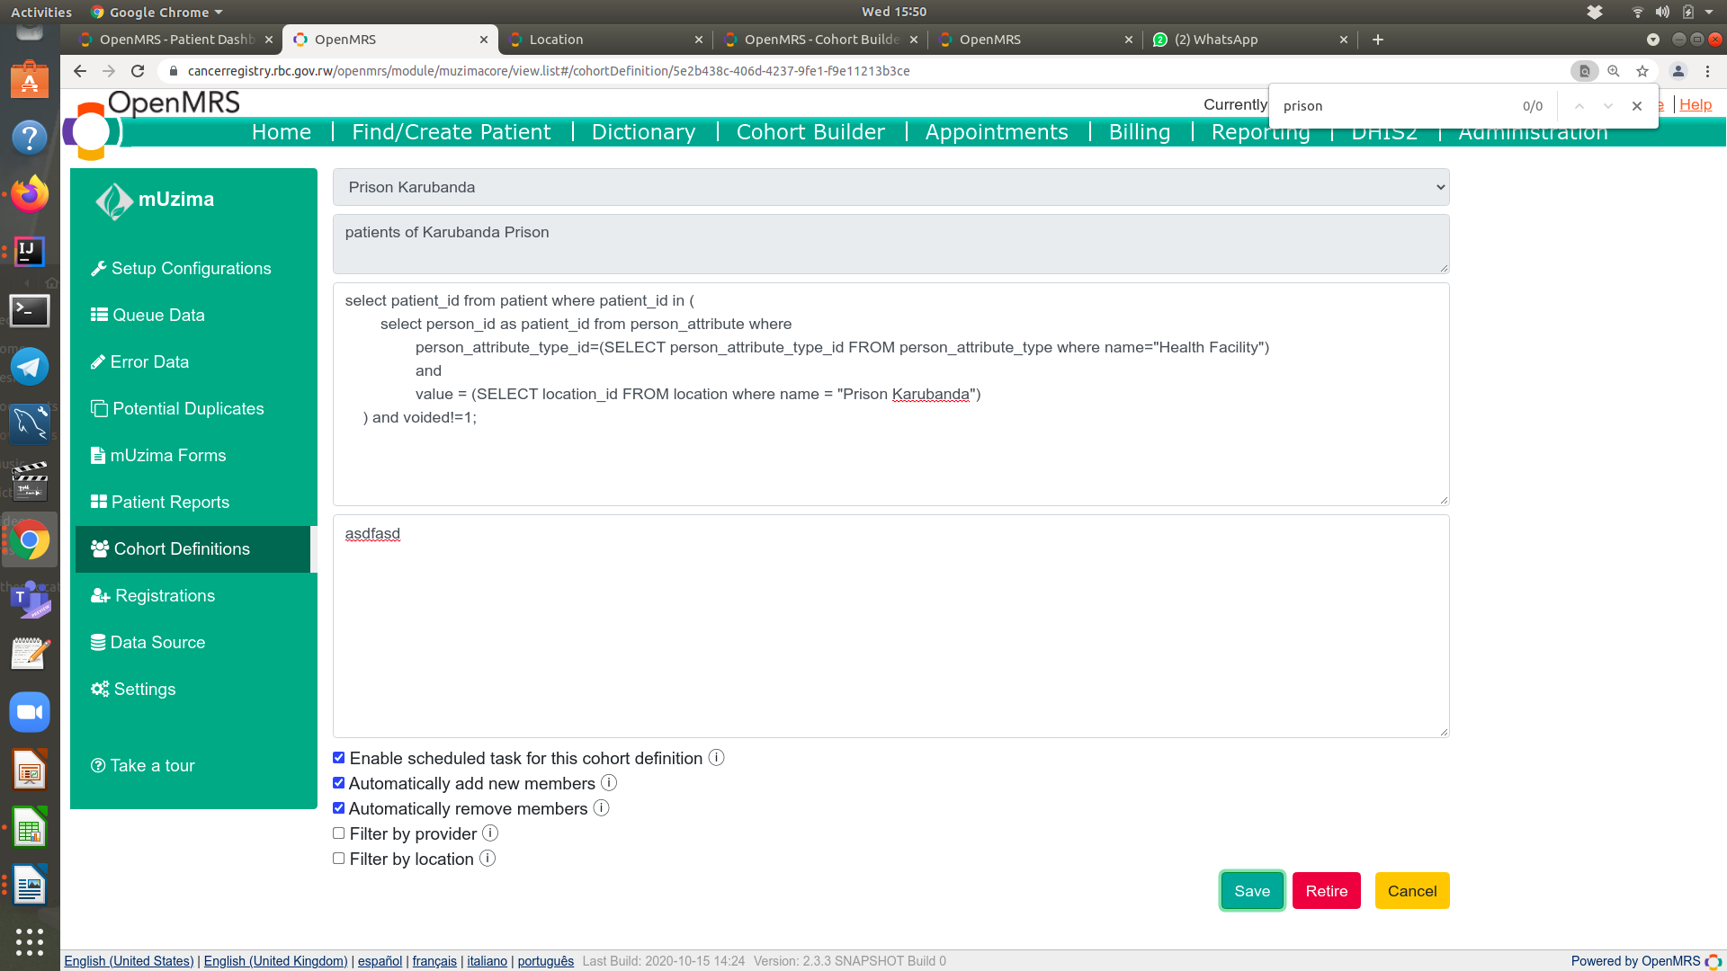Open Potential Duplicates section
Image resolution: width=1727 pixels, height=971 pixels.
[177, 408]
